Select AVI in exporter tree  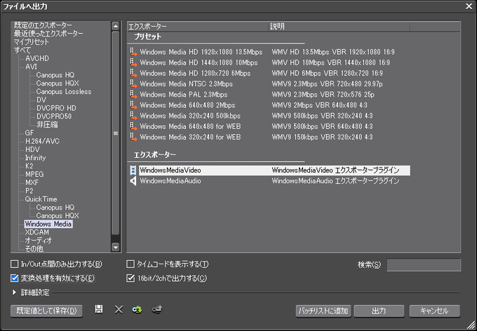point(32,67)
